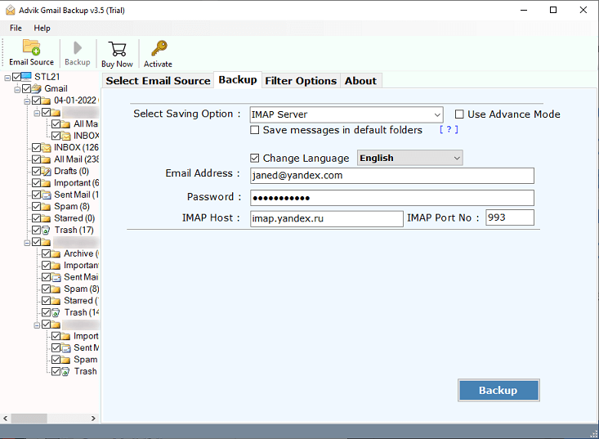Click the IMAP Port No field

[510, 217]
